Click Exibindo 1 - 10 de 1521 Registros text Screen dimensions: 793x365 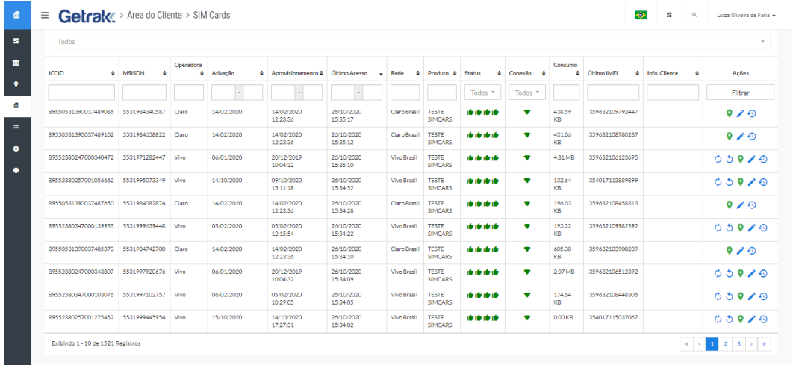[x=96, y=343]
